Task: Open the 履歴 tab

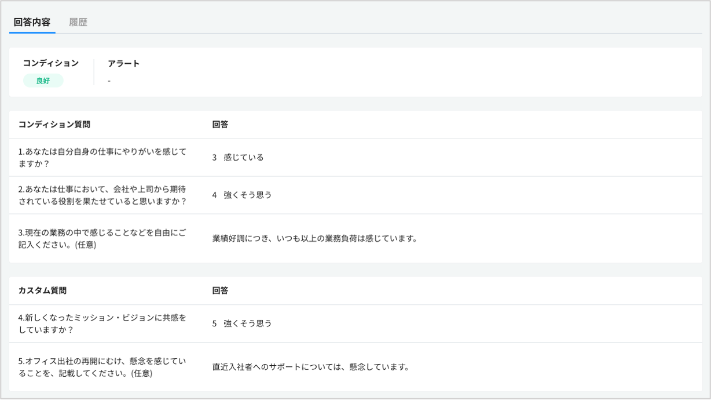Action: click(78, 23)
